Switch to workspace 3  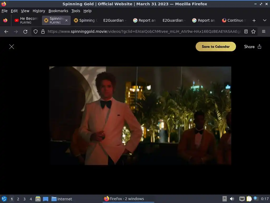(x=25, y=199)
